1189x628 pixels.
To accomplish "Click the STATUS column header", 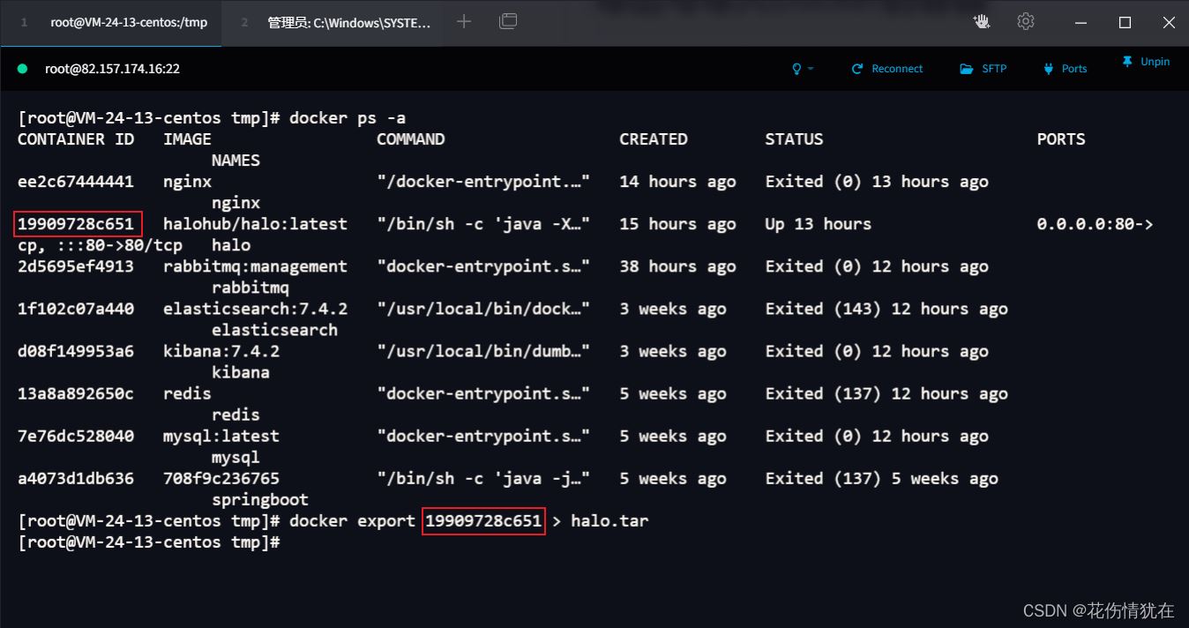I will [x=794, y=139].
